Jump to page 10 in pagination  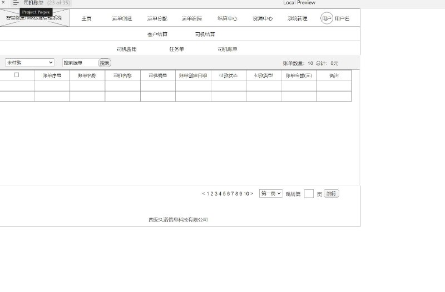pos(246,194)
